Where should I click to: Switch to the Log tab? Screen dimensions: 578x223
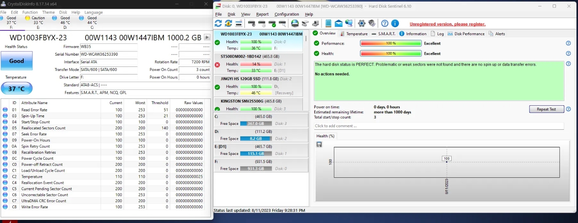438,34
